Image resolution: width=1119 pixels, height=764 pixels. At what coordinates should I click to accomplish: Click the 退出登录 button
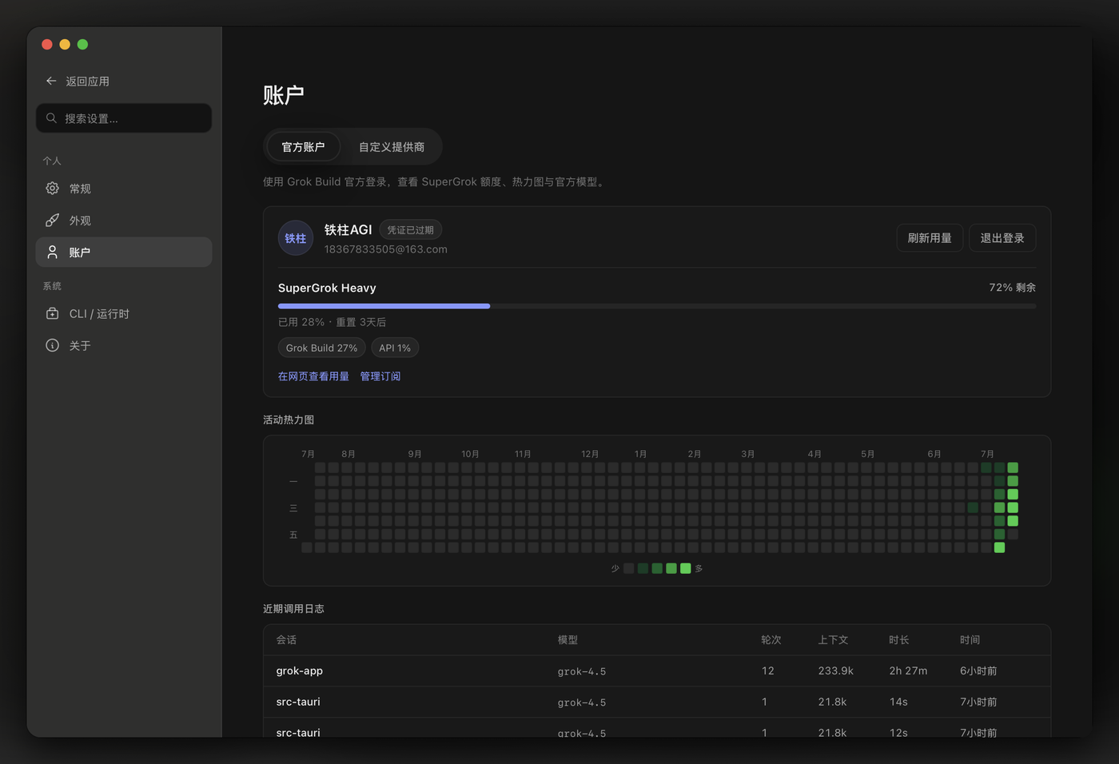[1002, 238]
